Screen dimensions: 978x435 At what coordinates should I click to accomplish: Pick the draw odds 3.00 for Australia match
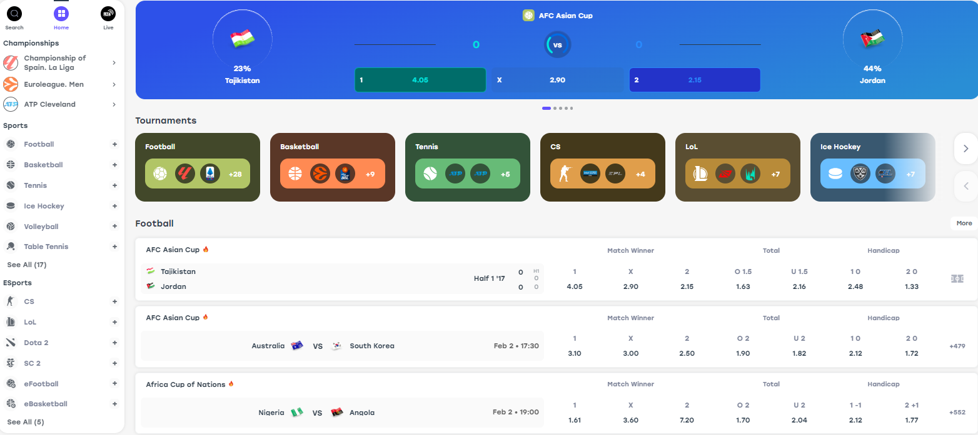click(x=630, y=353)
